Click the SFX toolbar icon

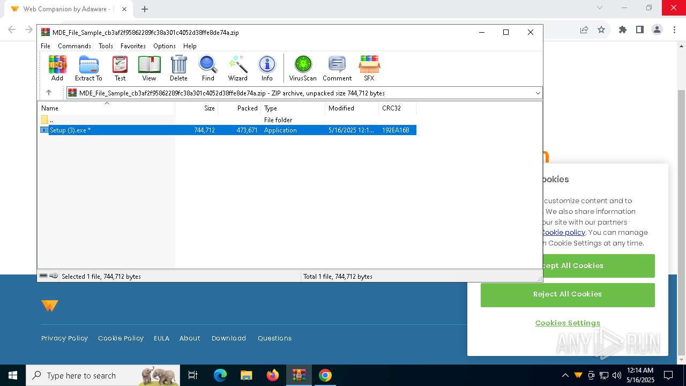[369, 68]
